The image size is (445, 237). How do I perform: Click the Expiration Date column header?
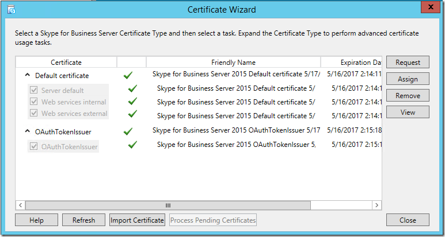(351, 63)
